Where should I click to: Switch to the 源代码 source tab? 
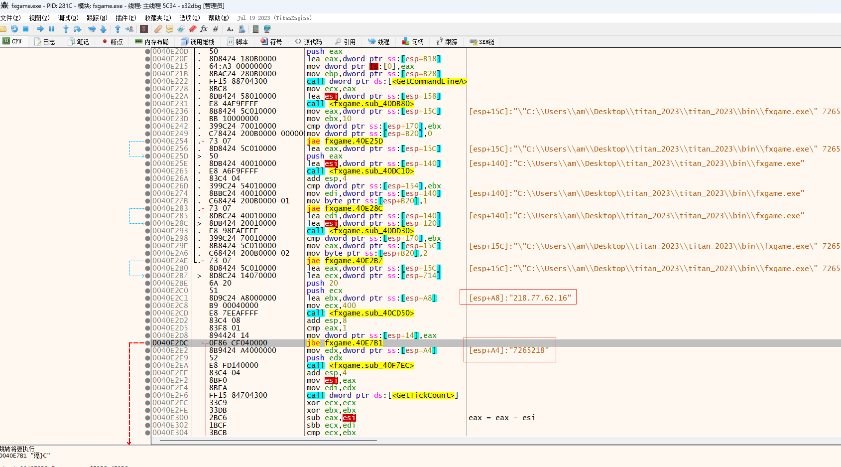click(308, 42)
